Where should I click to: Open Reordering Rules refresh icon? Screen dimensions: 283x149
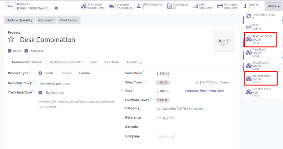[x=249, y=16]
